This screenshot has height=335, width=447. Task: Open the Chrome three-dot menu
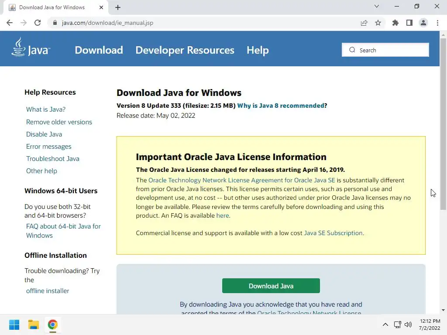click(437, 23)
